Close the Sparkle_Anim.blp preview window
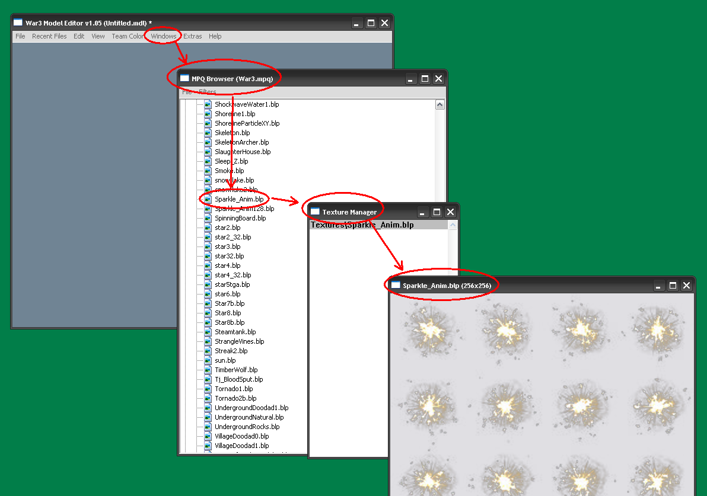This screenshot has width=707, height=496. pyautogui.click(x=686, y=286)
